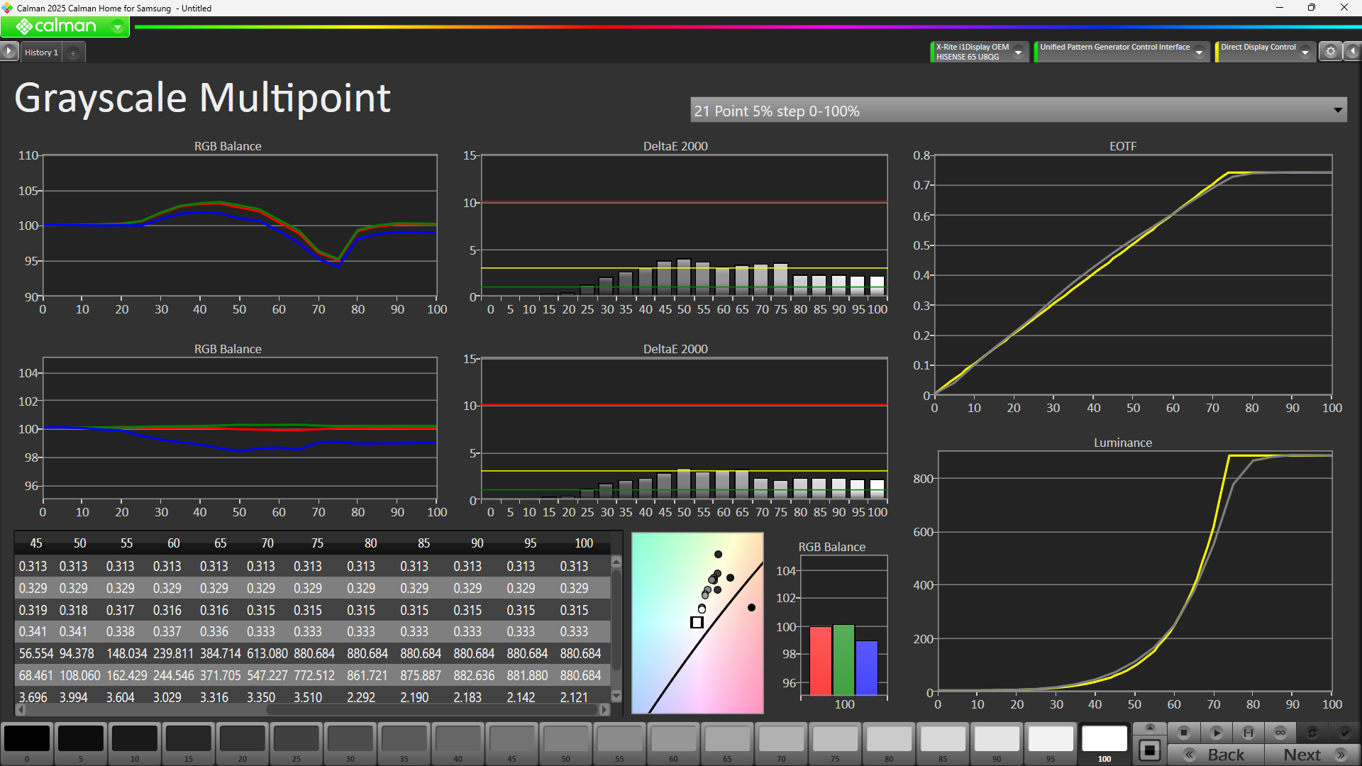
Task: Select the 0 grayscale swatch
Action: pyautogui.click(x=27, y=743)
